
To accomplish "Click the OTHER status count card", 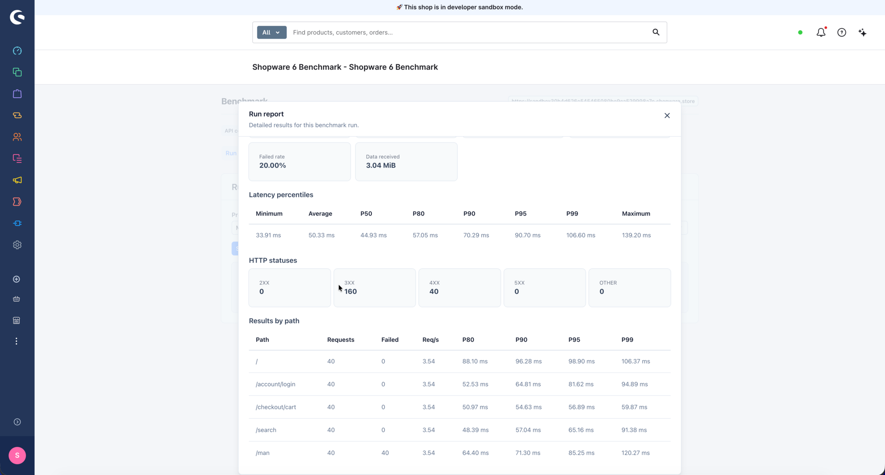I will tap(629, 288).
